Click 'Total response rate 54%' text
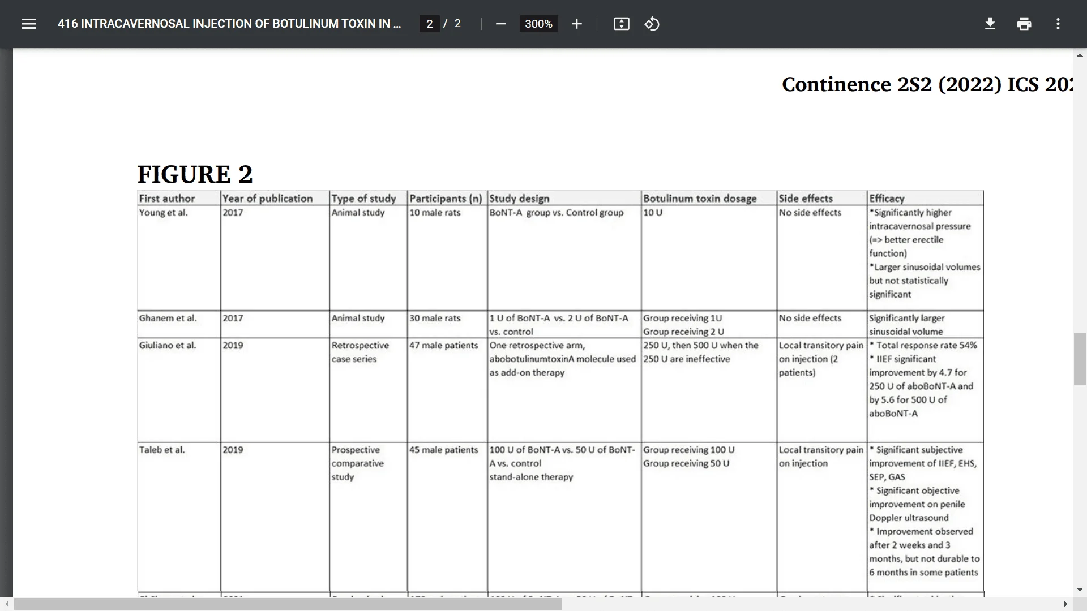The image size is (1087, 611). point(927,345)
